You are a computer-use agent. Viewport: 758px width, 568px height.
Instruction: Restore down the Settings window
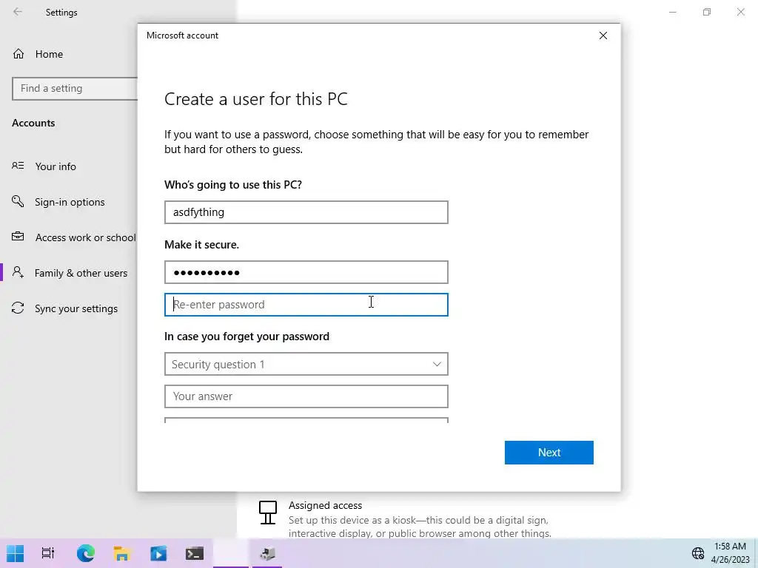pos(707,12)
